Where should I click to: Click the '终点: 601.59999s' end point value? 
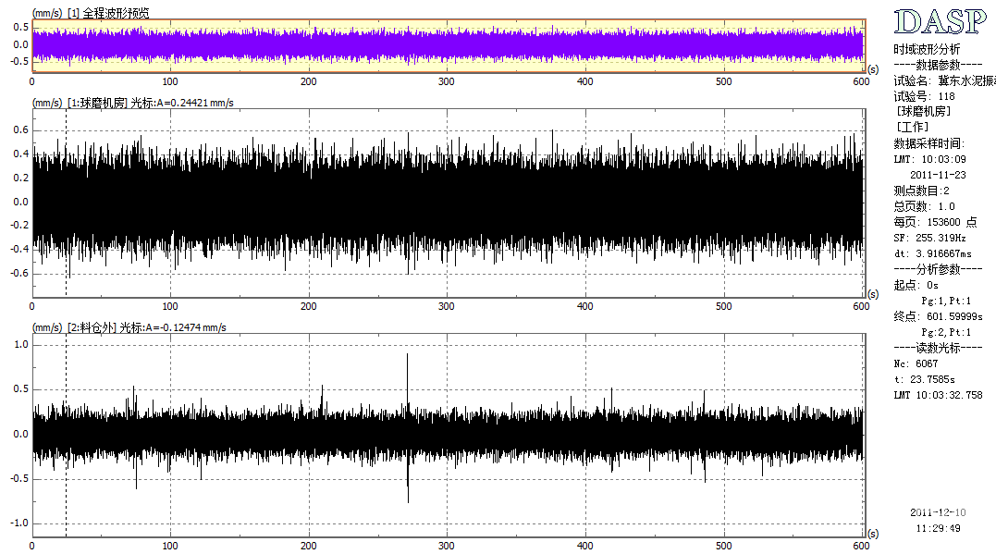[x=938, y=316]
